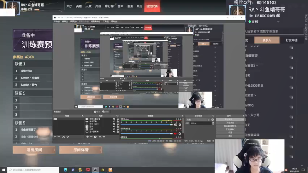
Task: Open the Tools menu in OBS
Action: point(106,22)
